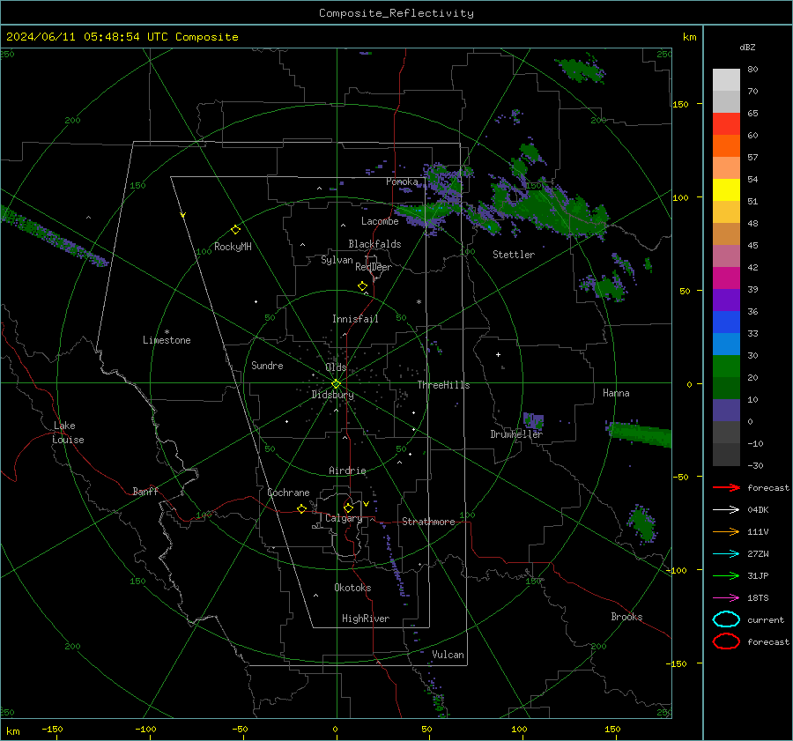The width and height of the screenshot is (793, 741).
Task: Click the Banff label on map
Action: point(145,492)
